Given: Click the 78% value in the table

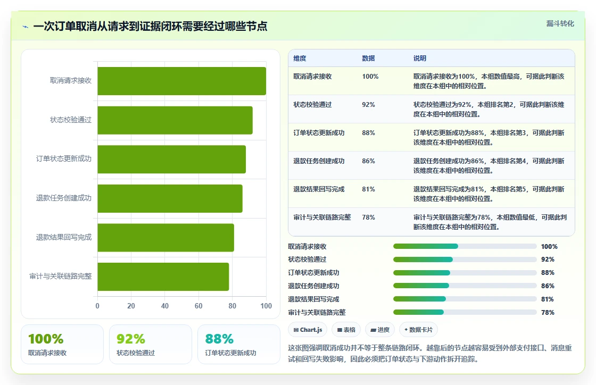Looking at the screenshot, I should 368,217.
